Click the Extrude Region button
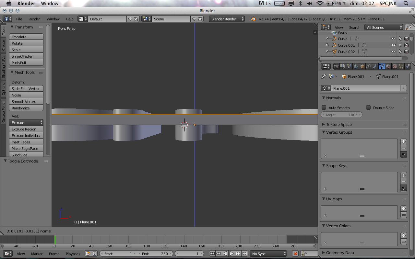 coord(26,129)
